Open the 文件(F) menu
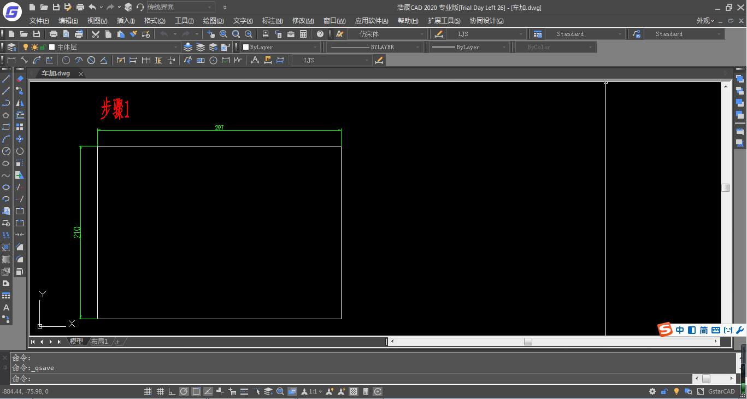The height and width of the screenshot is (399, 747). [x=39, y=21]
